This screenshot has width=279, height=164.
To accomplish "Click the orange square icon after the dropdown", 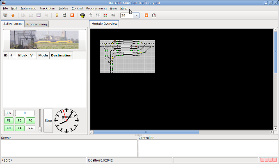I will point(146,15).
